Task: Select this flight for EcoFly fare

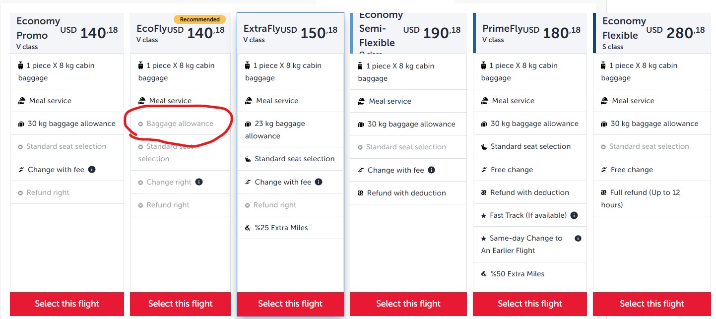Action: pos(181,304)
